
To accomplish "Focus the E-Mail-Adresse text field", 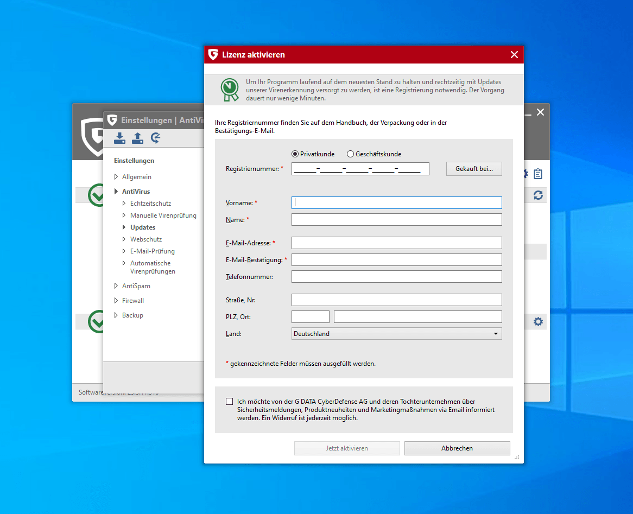I will (x=396, y=243).
